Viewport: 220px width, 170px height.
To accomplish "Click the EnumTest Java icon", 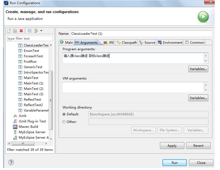I will [x=20, y=51].
